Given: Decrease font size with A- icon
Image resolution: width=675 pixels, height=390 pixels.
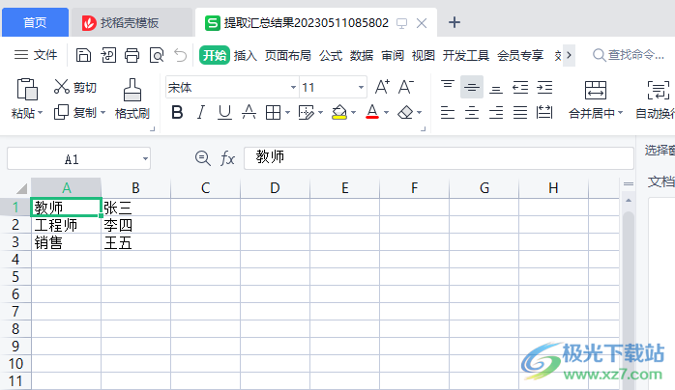Looking at the screenshot, I should click(x=406, y=87).
